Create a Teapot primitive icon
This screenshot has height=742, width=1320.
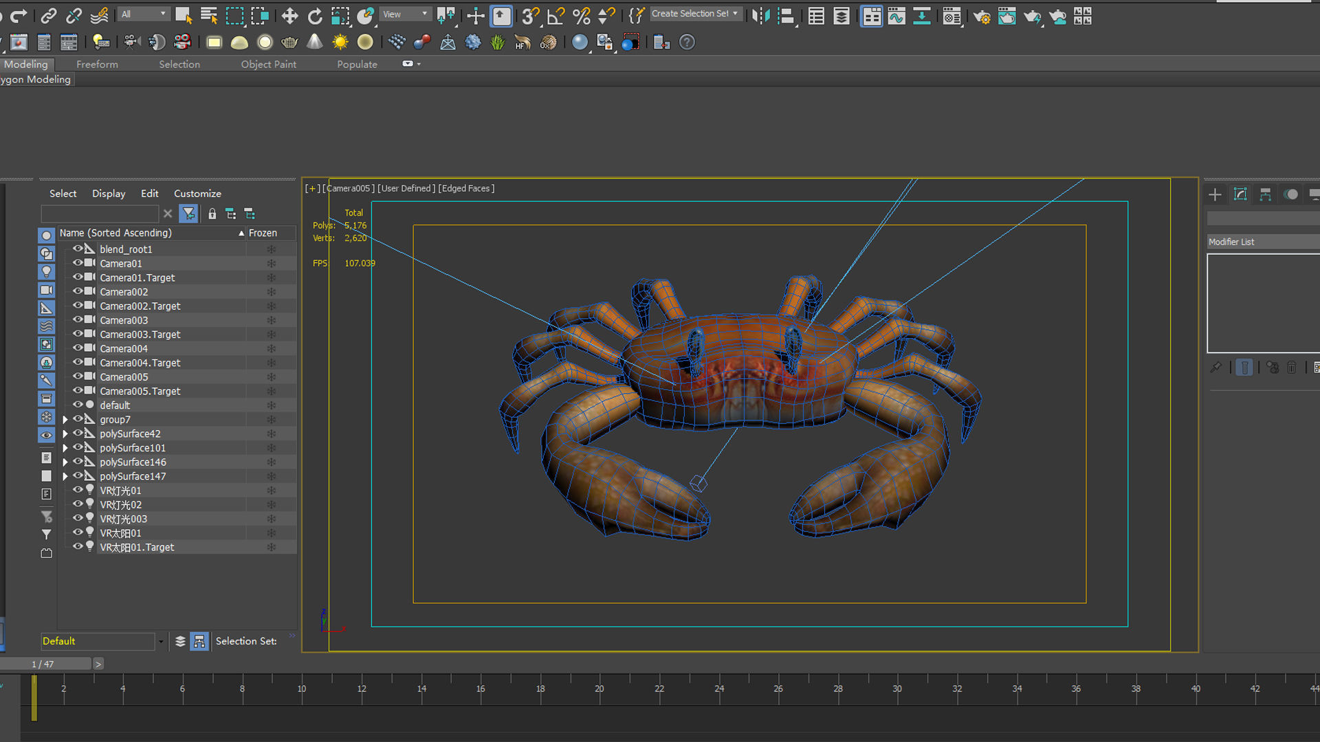click(289, 43)
